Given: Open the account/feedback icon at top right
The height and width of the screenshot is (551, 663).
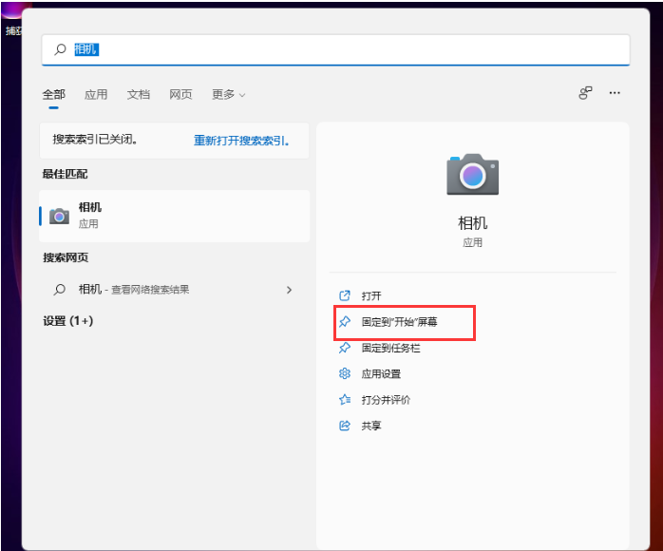Looking at the screenshot, I should (585, 93).
